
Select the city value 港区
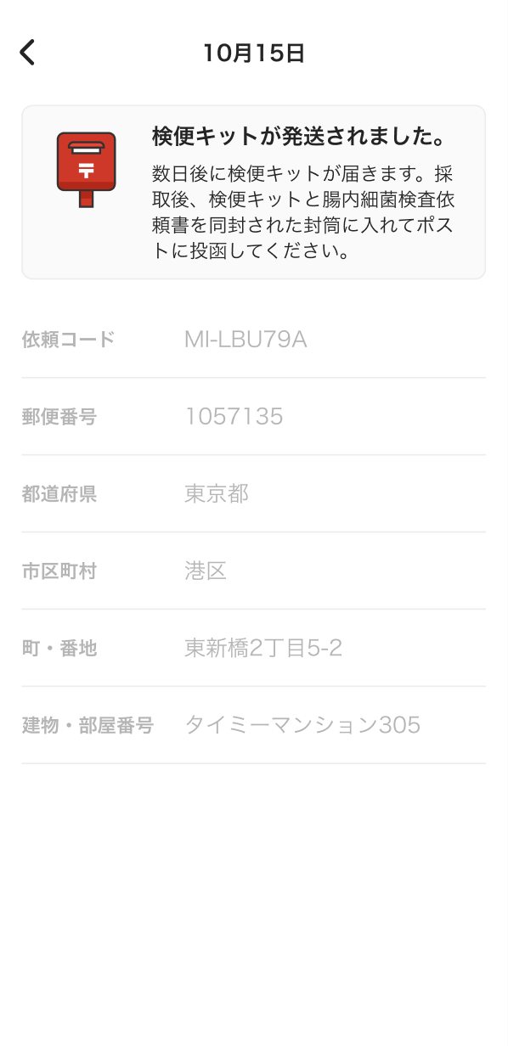pyautogui.click(x=206, y=571)
